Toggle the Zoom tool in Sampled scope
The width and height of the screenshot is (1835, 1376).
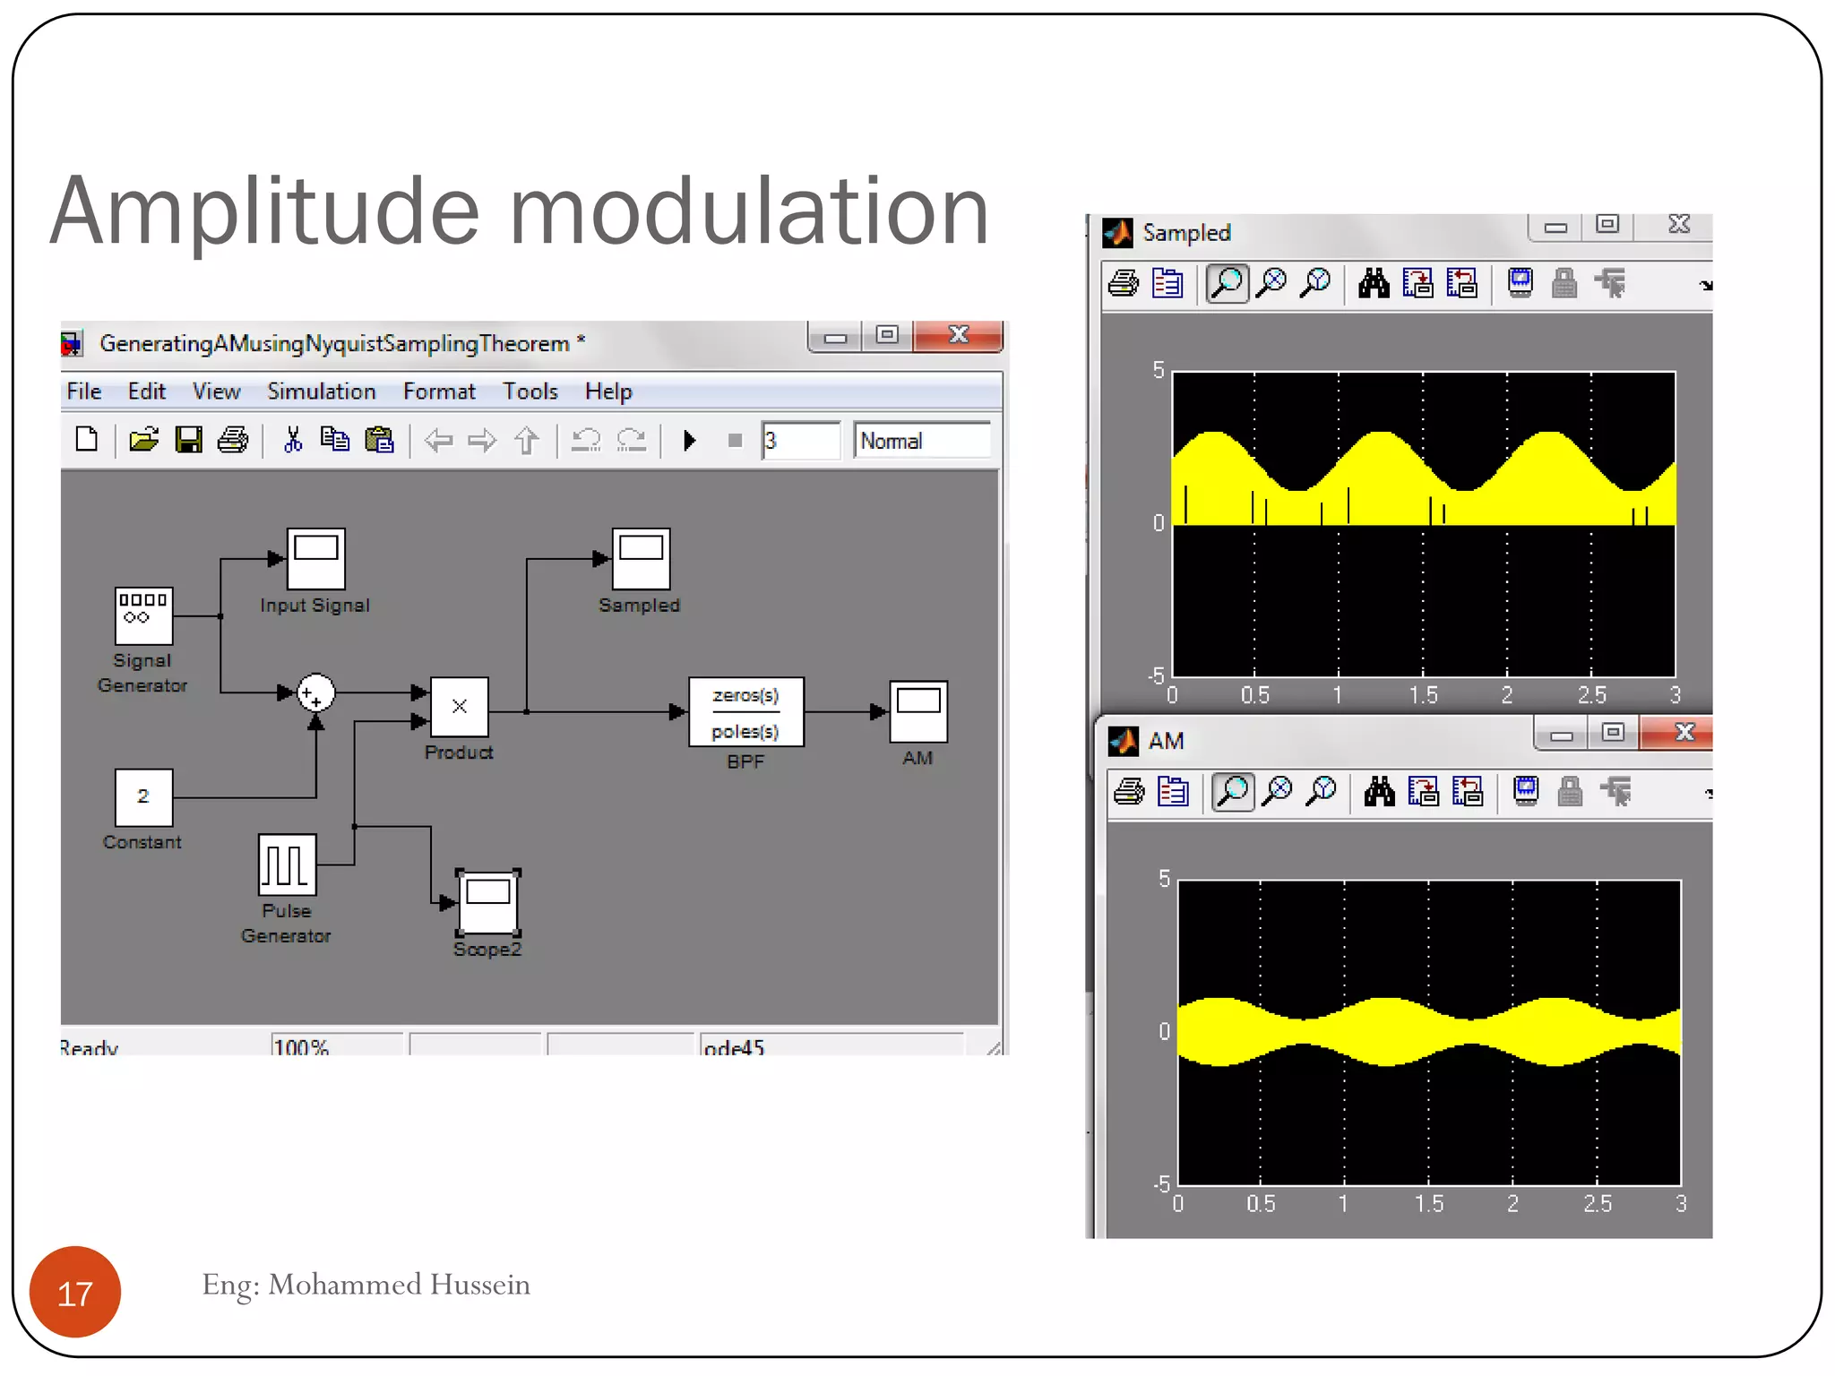pos(1227,284)
